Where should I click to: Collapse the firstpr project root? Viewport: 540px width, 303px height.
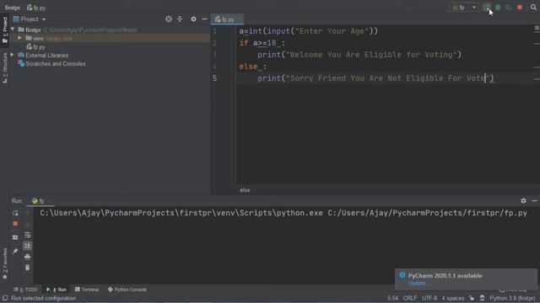pos(13,29)
